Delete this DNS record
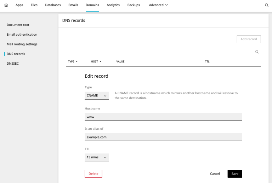Image resolution: width=272 pixels, height=183 pixels. click(x=93, y=174)
